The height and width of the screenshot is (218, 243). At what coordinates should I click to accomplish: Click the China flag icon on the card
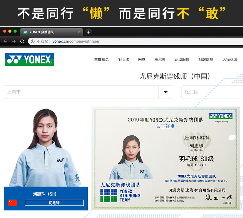pos(13,203)
